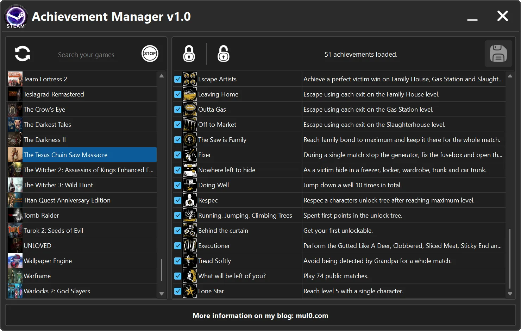Click the Executioner achievement icon
Viewport: 521px width, 331px height.
coord(190,245)
